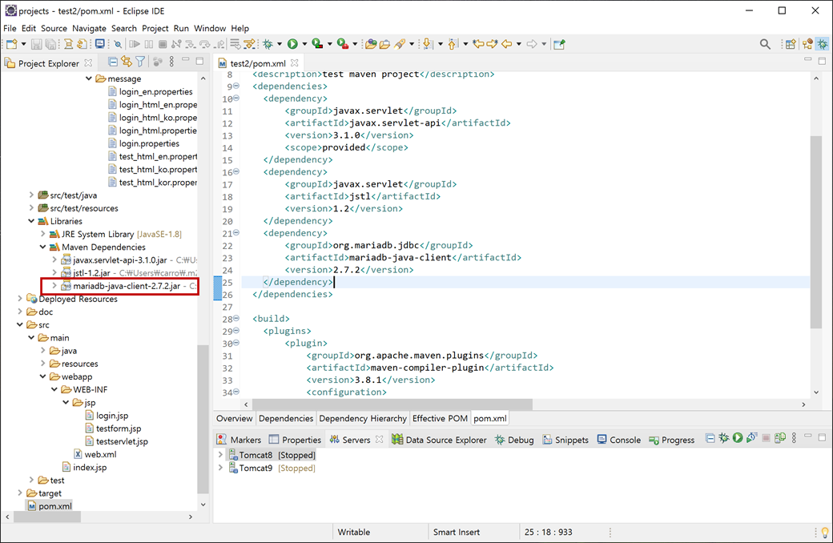Switch to Dependency Hierarchy editor tab
This screenshot has height=543, width=833.
click(x=363, y=418)
